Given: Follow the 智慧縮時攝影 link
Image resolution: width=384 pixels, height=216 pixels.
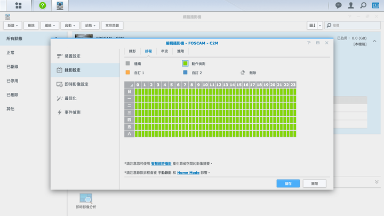Looking at the screenshot, I should click(x=161, y=164).
